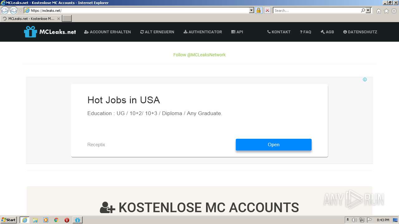
Task: Click the Internet Explorer title bar icon
Action: [3, 2]
